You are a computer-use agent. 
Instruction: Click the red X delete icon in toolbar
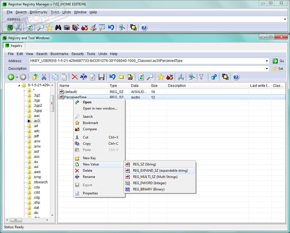pyautogui.click(x=75, y=77)
